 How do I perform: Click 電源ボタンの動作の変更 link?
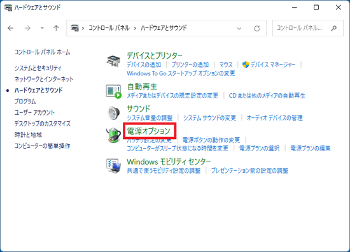point(211,140)
